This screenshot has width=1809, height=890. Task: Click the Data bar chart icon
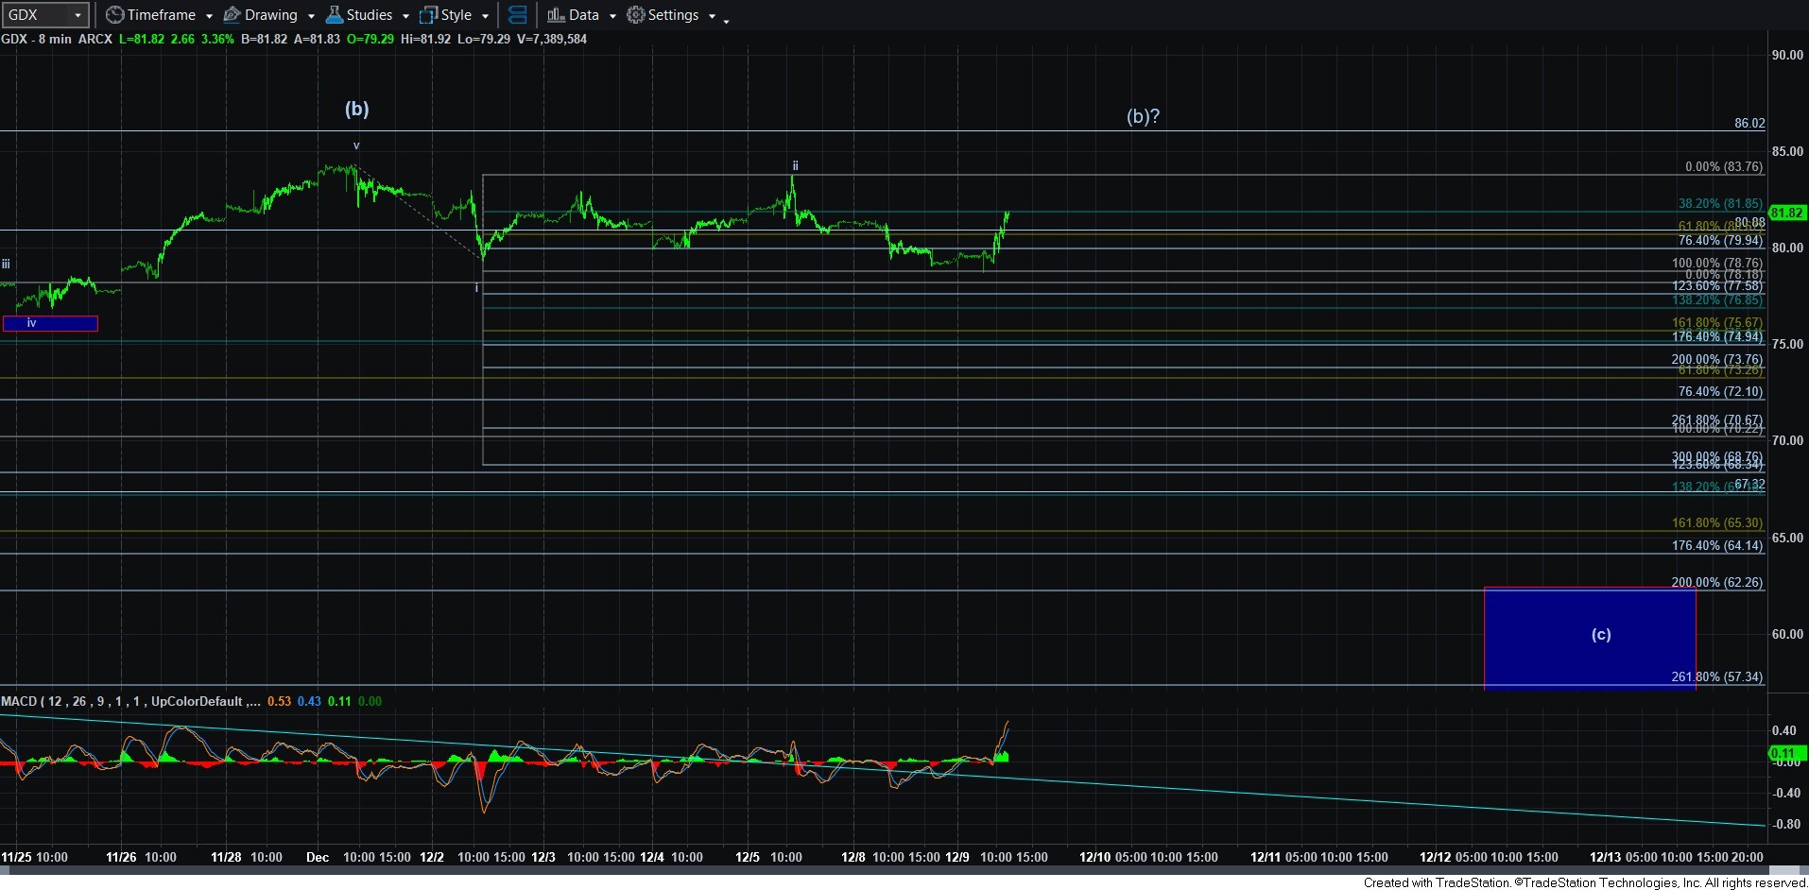(556, 15)
